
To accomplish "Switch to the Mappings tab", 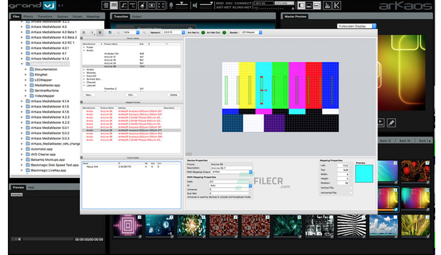I will pyautogui.click(x=93, y=16).
